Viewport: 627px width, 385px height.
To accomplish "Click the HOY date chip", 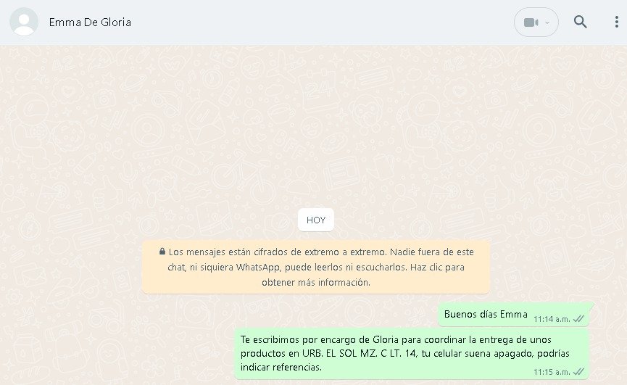I will pyautogui.click(x=316, y=220).
